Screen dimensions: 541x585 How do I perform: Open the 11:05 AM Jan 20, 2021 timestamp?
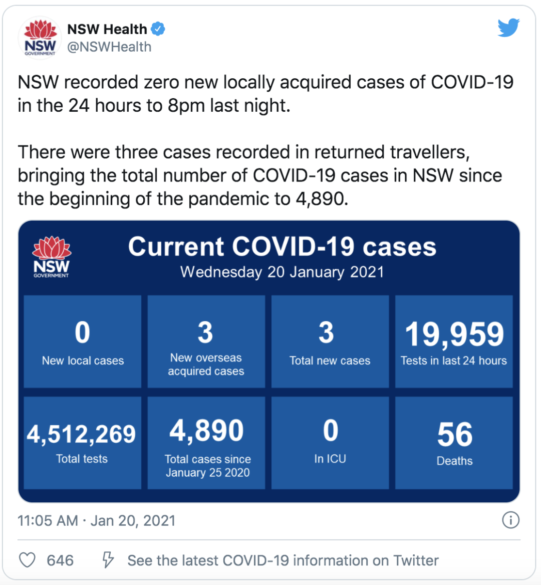[x=97, y=520]
